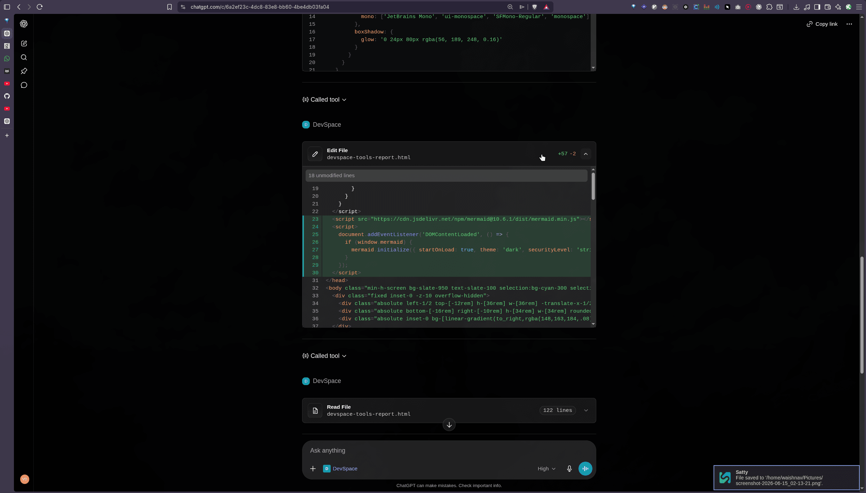Start dictation with the microphone icon

pos(569,469)
